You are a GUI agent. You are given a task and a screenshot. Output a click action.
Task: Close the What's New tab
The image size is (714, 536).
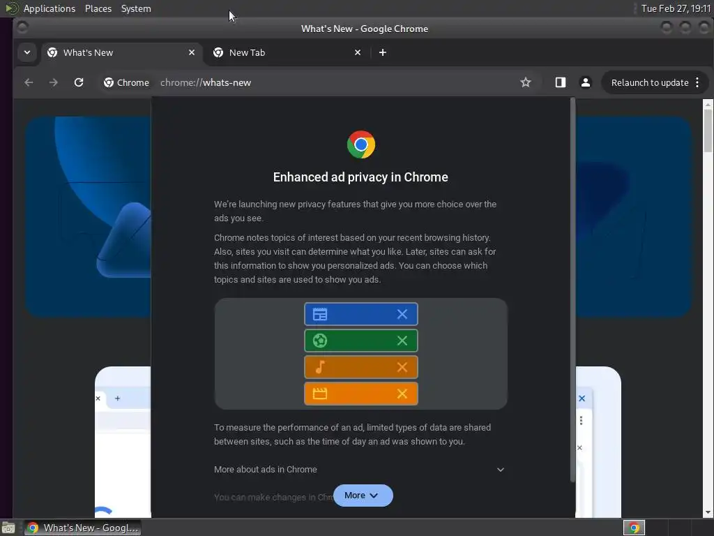[x=192, y=52]
